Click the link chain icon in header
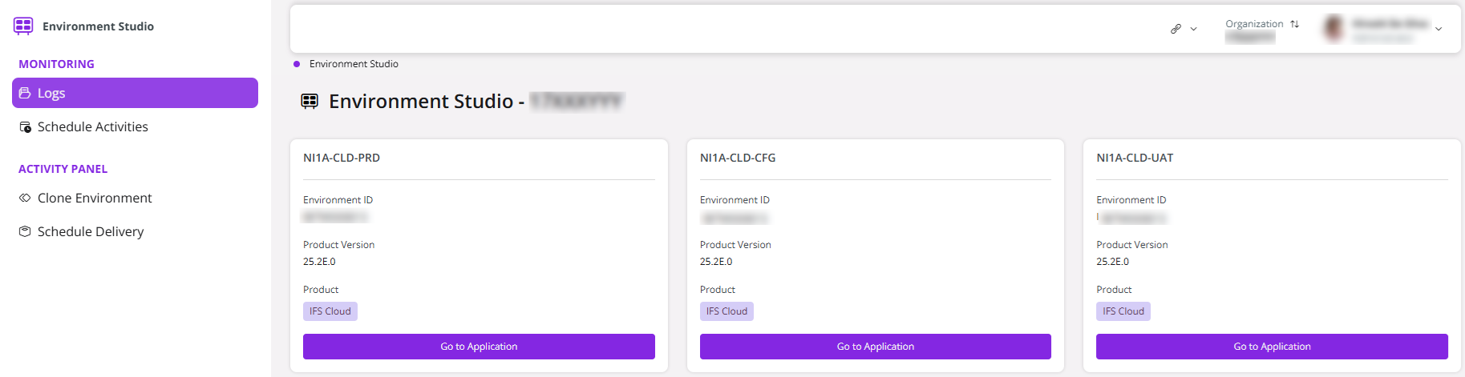Screen dimensions: 1465x377 [1176, 29]
